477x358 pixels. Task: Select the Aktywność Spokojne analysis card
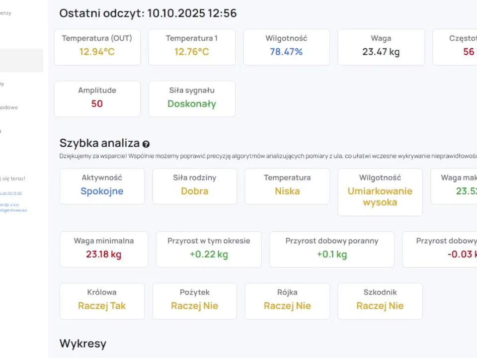point(102,186)
